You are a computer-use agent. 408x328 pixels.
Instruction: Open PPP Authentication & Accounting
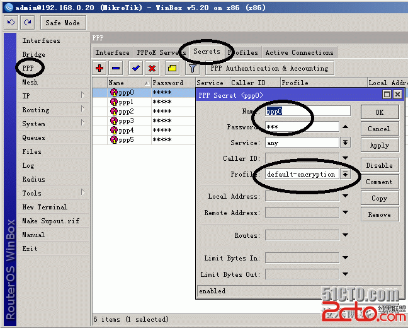tap(269, 68)
